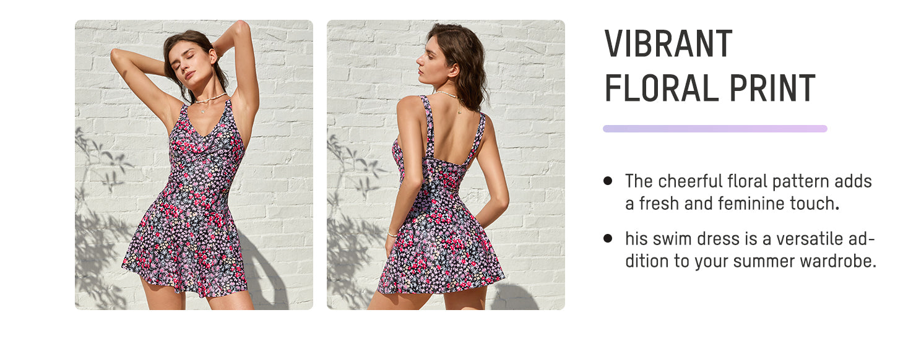Click the FLORAL PRINT heading line

710,88
